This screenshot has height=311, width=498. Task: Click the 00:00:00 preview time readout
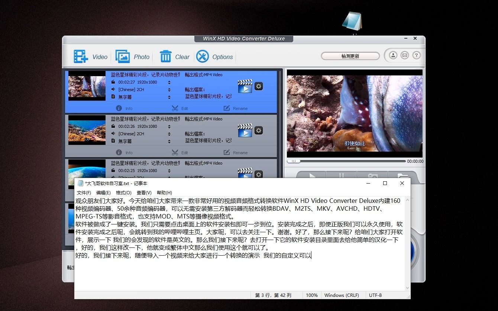[x=415, y=161]
